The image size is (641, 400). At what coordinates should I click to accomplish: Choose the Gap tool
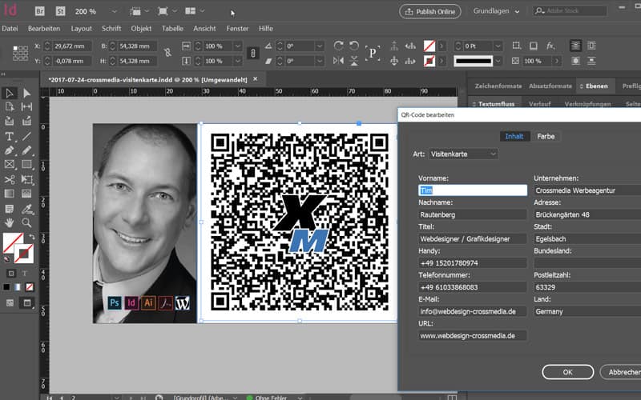pyautogui.click(x=26, y=107)
